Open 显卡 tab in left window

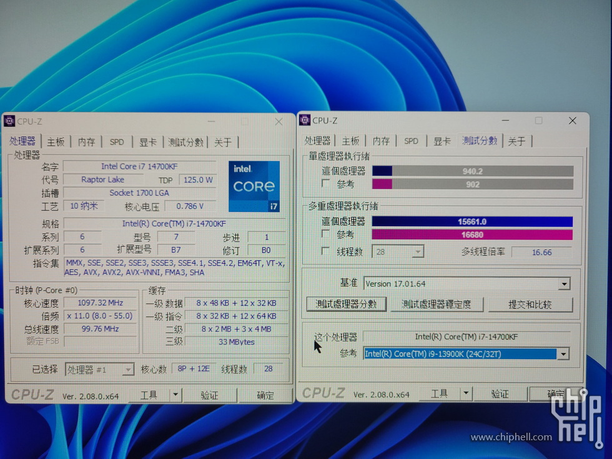[x=147, y=142]
